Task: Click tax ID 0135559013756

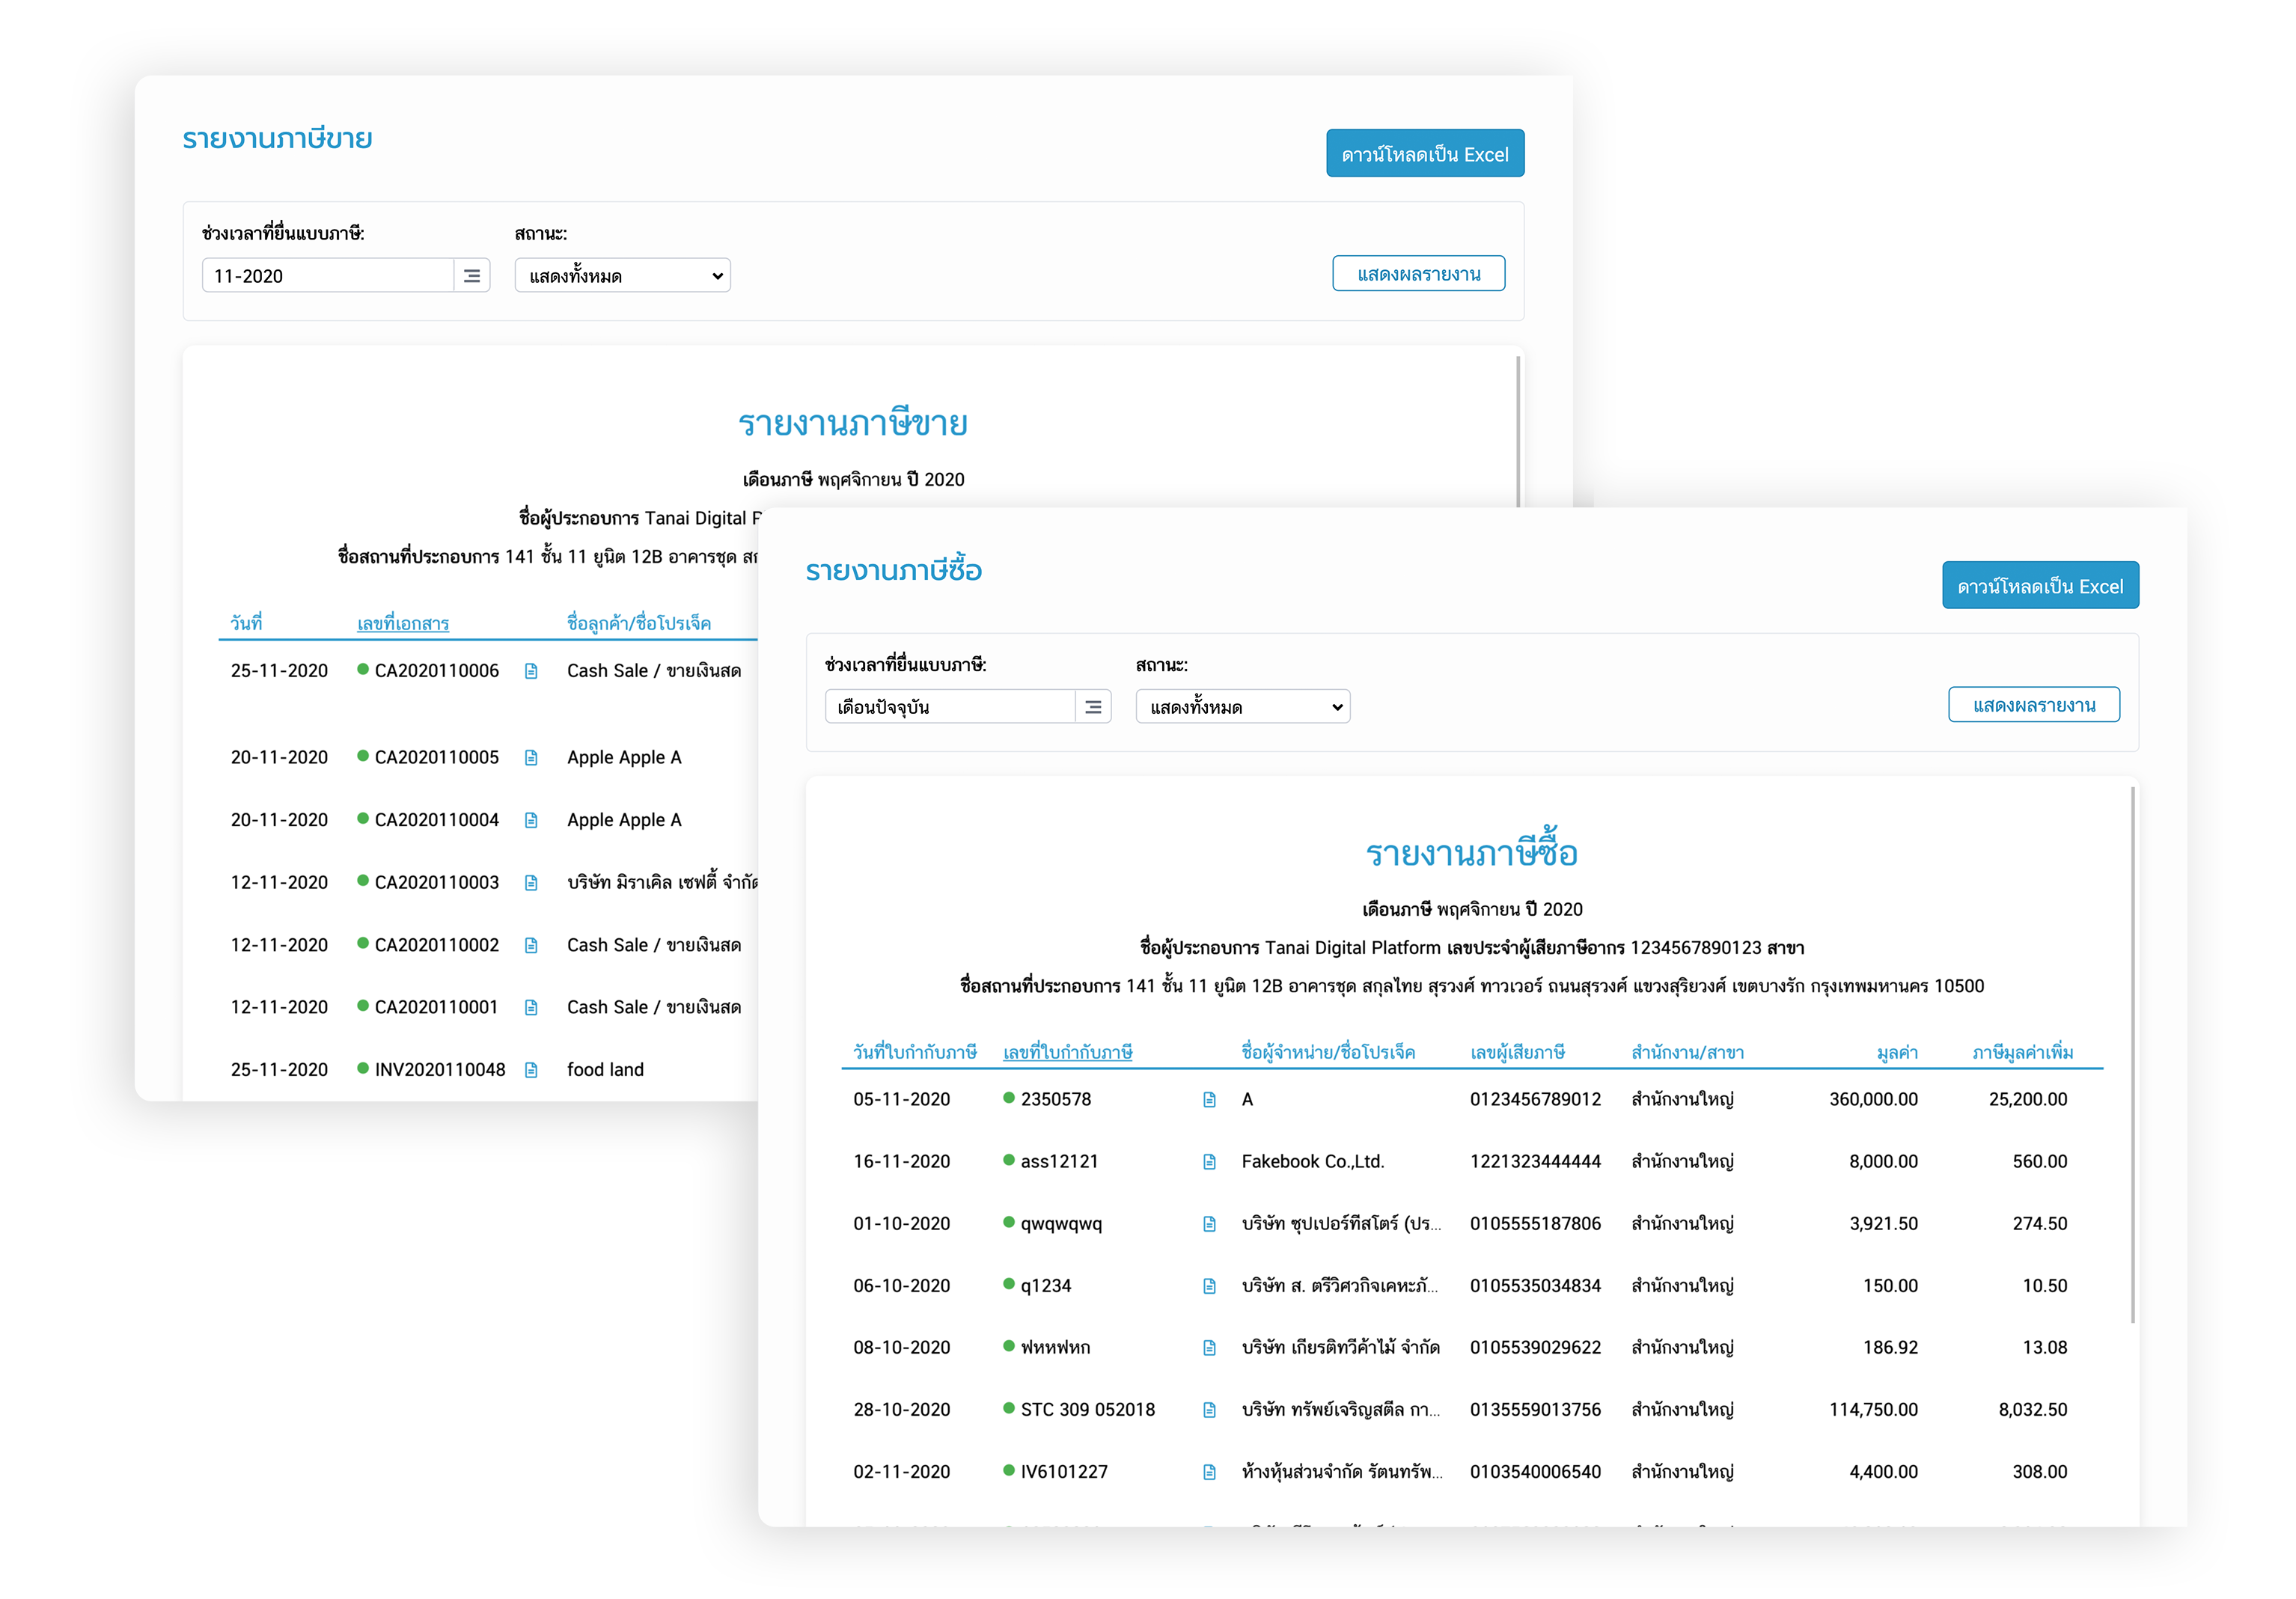Action: [1535, 1410]
